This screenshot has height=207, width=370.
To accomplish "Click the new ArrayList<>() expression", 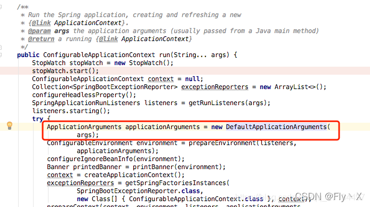I will pyautogui.click(x=293, y=87).
